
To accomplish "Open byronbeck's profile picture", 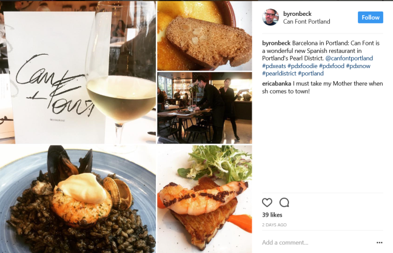I will tap(270, 17).
